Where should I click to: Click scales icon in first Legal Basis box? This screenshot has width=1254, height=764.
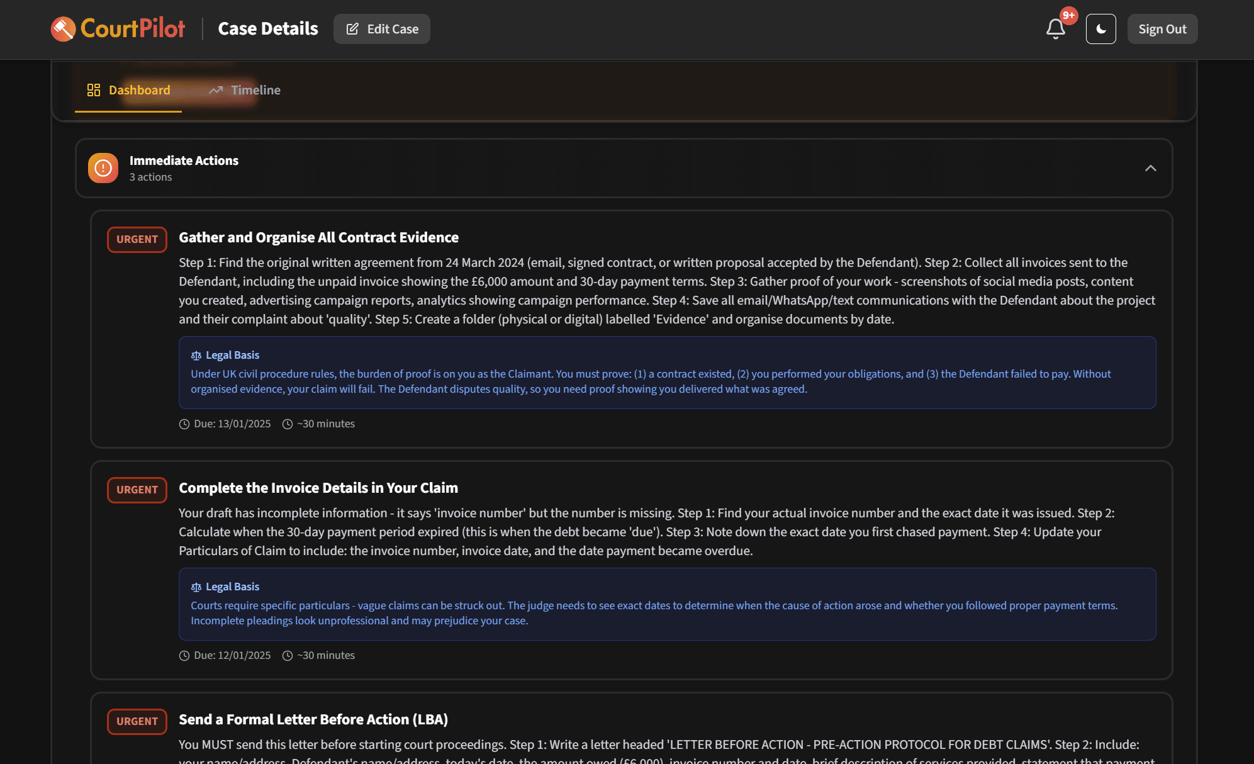[x=196, y=356]
